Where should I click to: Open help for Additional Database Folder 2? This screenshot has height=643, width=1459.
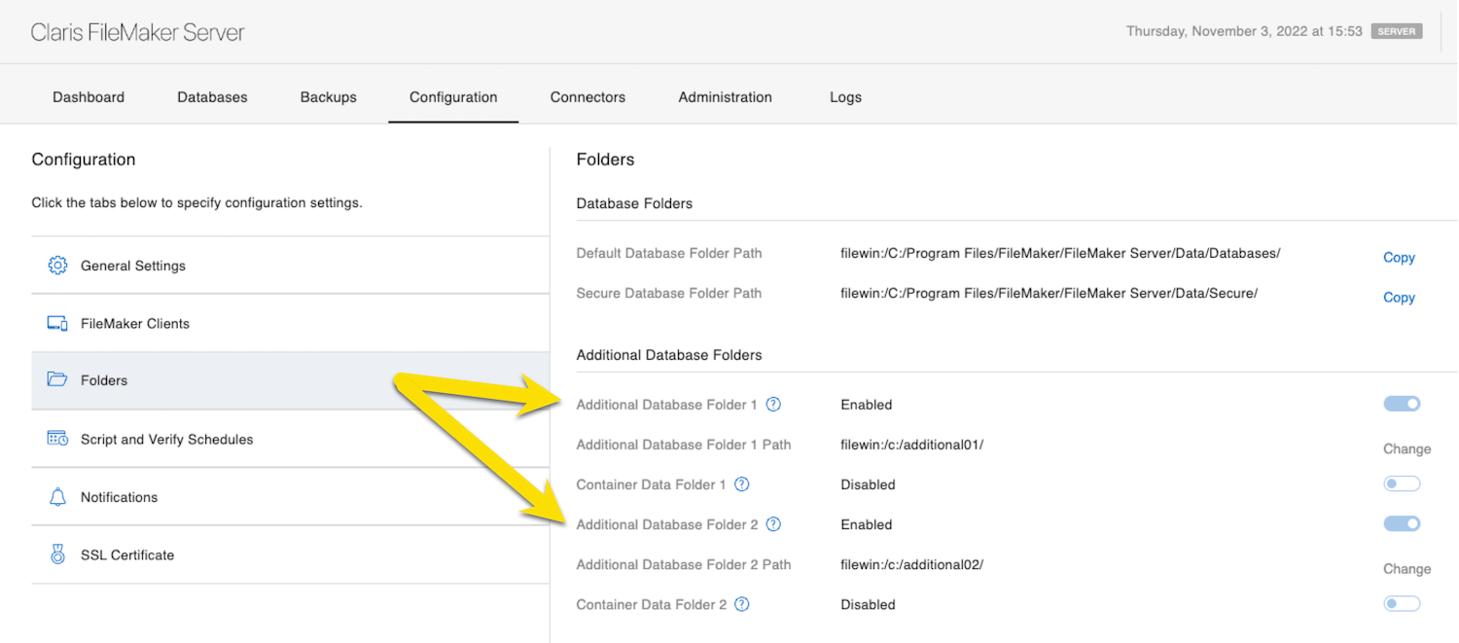pos(774,524)
